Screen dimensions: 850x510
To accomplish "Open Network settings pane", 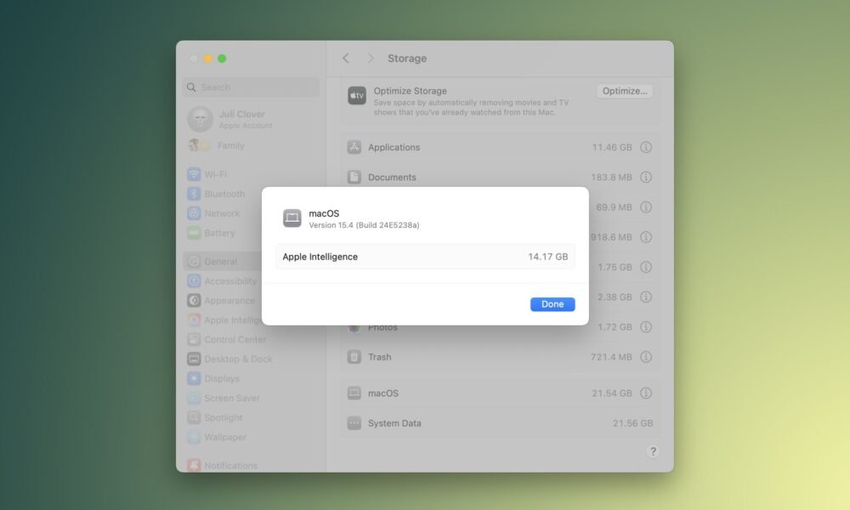I will pyautogui.click(x=221, y=213).
